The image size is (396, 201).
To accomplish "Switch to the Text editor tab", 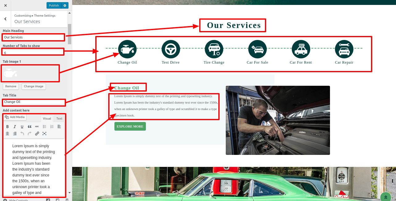I will 59,119.
